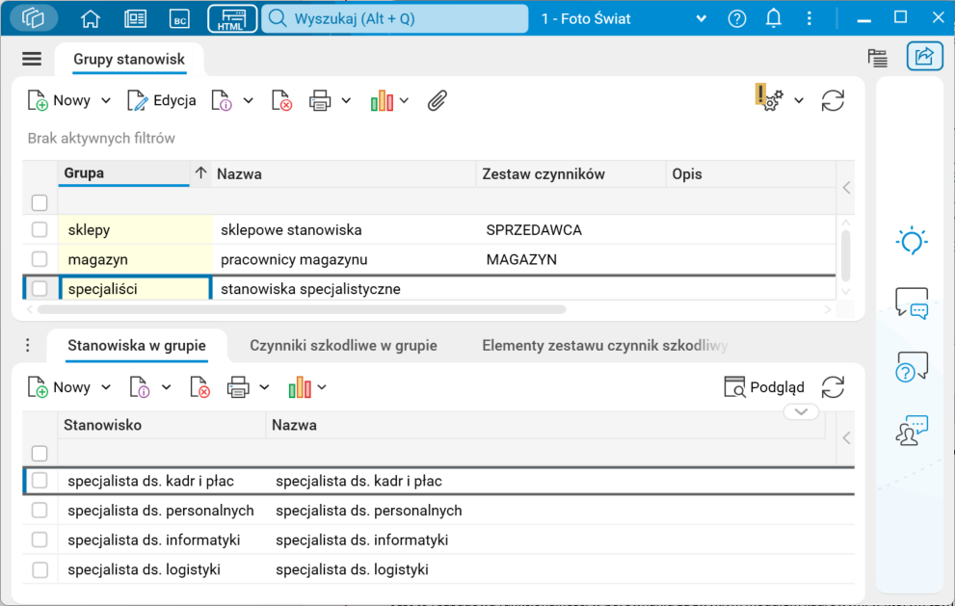955x606 pixels.
Task: Click the paperclip attachments icon
Action: (x=437, y=99)
